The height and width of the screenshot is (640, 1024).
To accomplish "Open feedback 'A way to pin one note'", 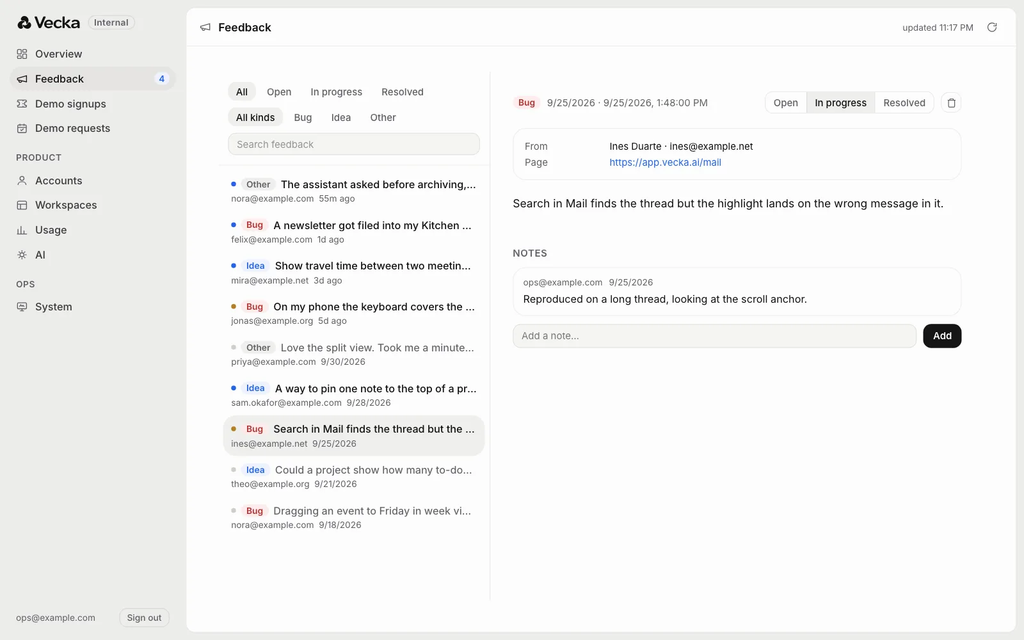I will pyautogui.click(x=354, y=395).
